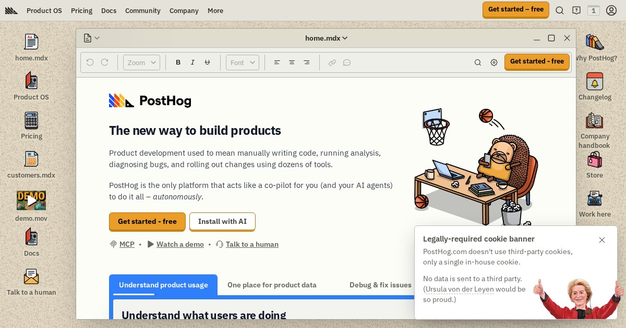Click Get started - free in editor toolbar
The width and height of the screenshot is (626, 328).
tap(537, 61)
